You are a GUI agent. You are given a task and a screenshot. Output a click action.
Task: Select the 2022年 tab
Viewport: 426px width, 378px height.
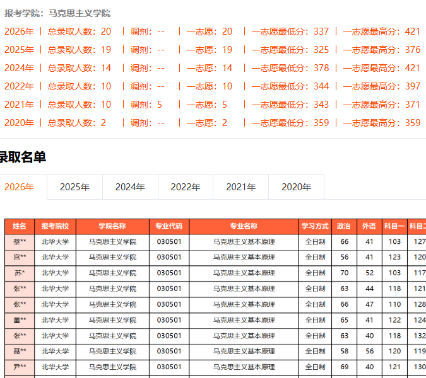pos(186,187)
